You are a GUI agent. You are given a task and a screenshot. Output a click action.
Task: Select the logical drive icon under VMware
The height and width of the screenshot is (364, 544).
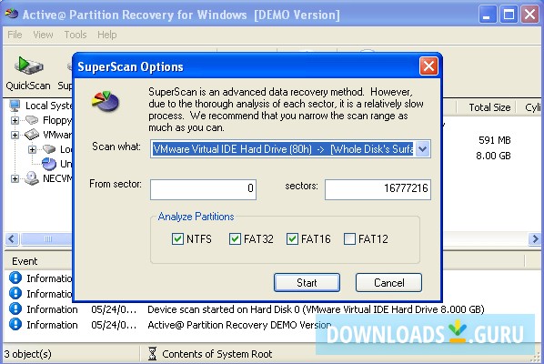point(49,149)
